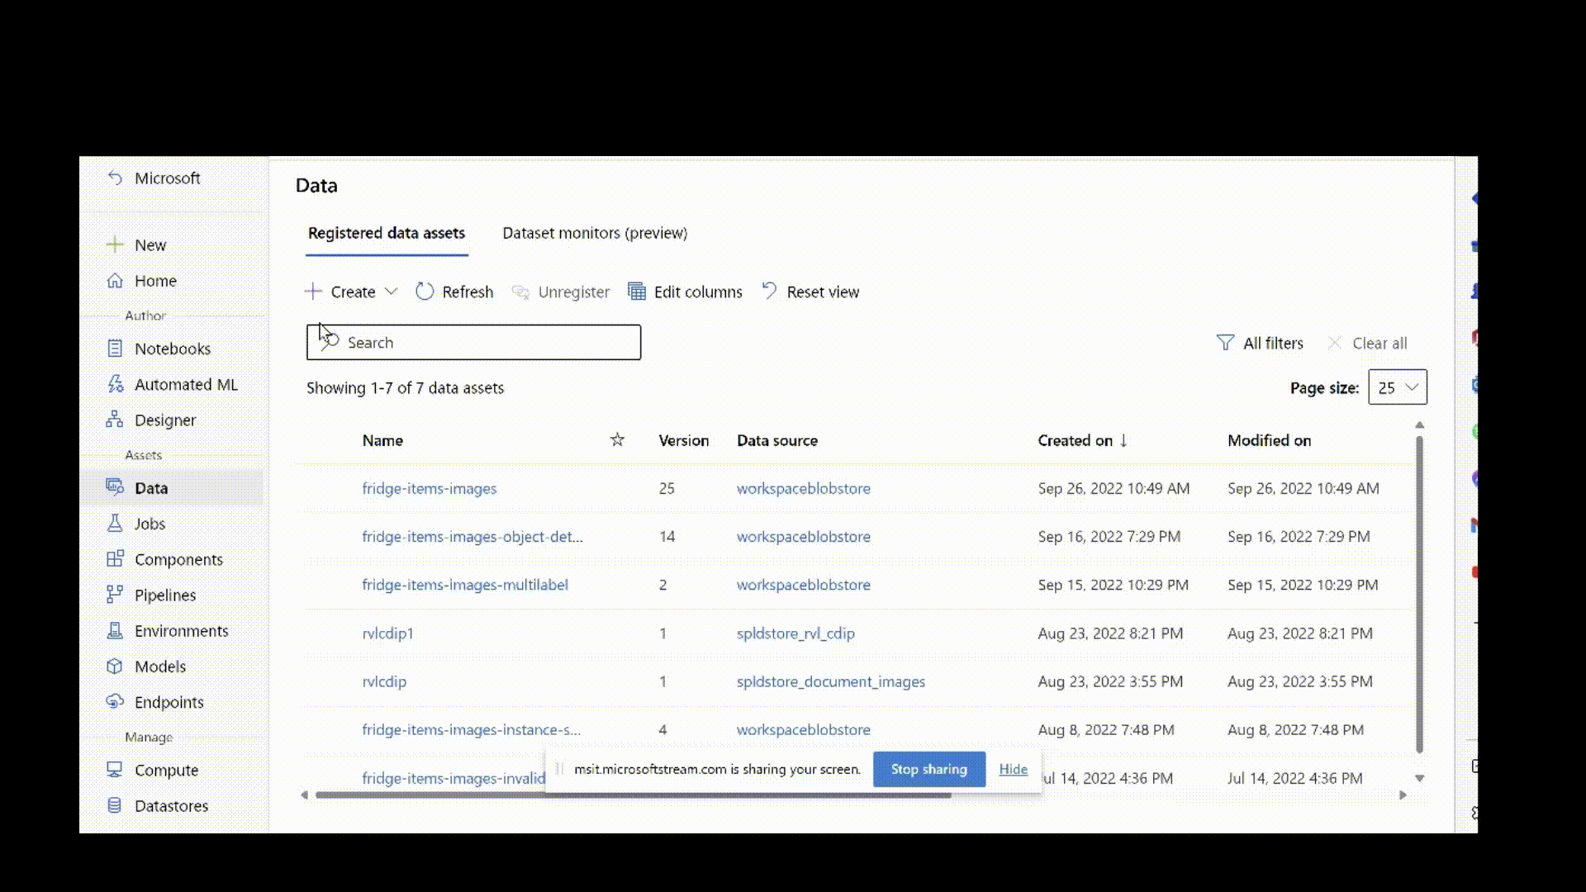Expand the Create dropdown menu
The image size is (1586, 892).
(390, 291)
